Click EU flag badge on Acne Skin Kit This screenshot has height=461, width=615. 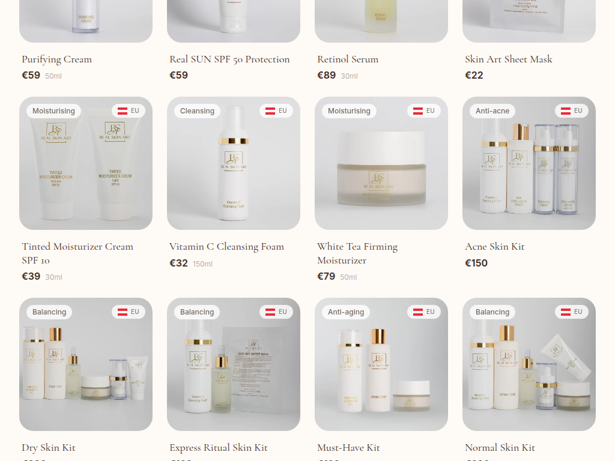[572, 111]
